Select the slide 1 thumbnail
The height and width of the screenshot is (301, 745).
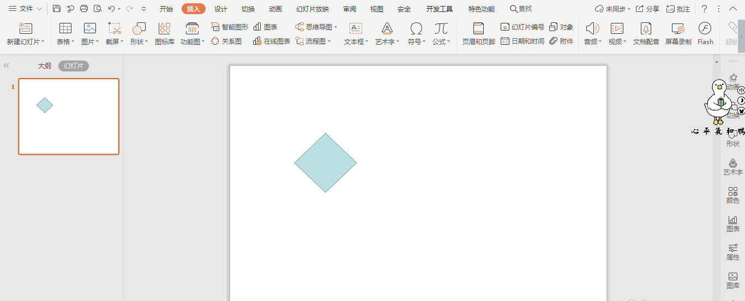click(69, 116)
